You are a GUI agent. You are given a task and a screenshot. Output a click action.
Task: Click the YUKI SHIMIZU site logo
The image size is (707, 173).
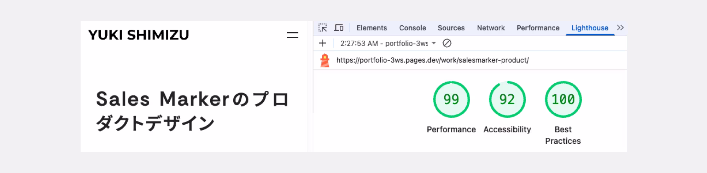(139, 35)
